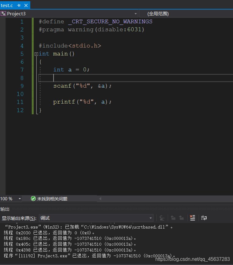233x265 pixels.
Task: Toggle word wrap in output panel
Action: (204, 218)
